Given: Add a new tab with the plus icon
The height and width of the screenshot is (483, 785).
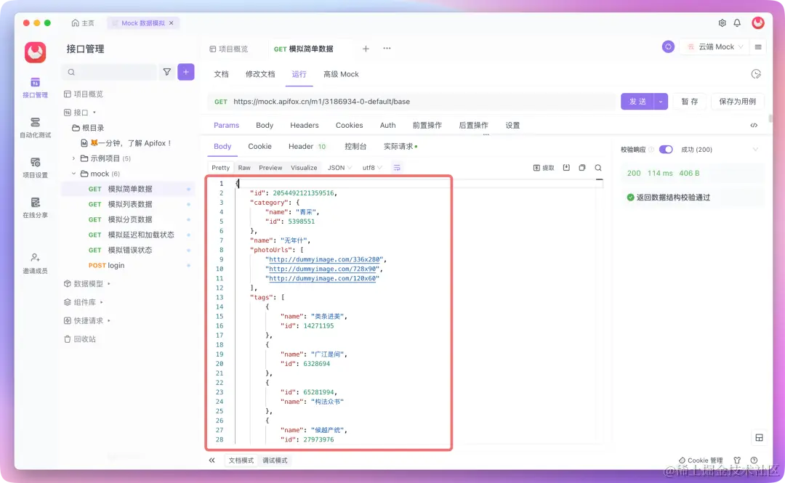Looking at the screenshot, I should (x=366, y=49).
